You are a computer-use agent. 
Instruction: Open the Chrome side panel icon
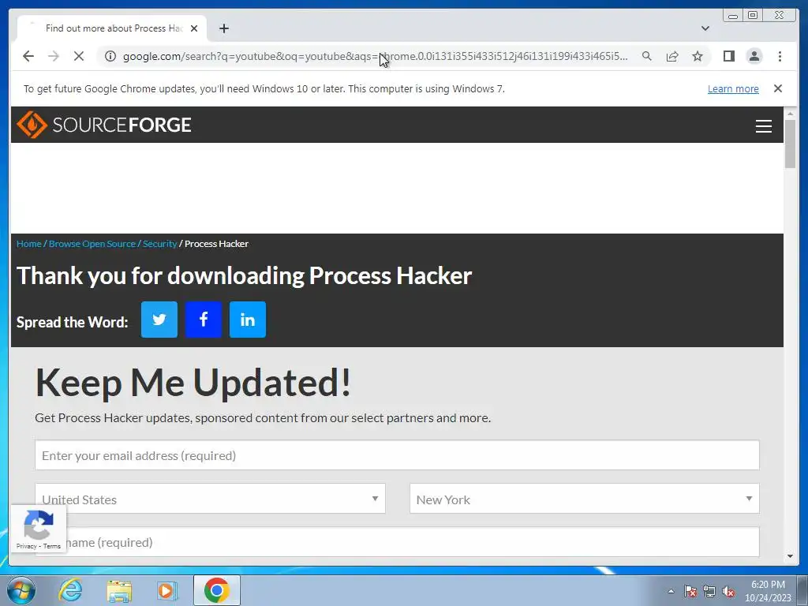(x=728, y=56)
